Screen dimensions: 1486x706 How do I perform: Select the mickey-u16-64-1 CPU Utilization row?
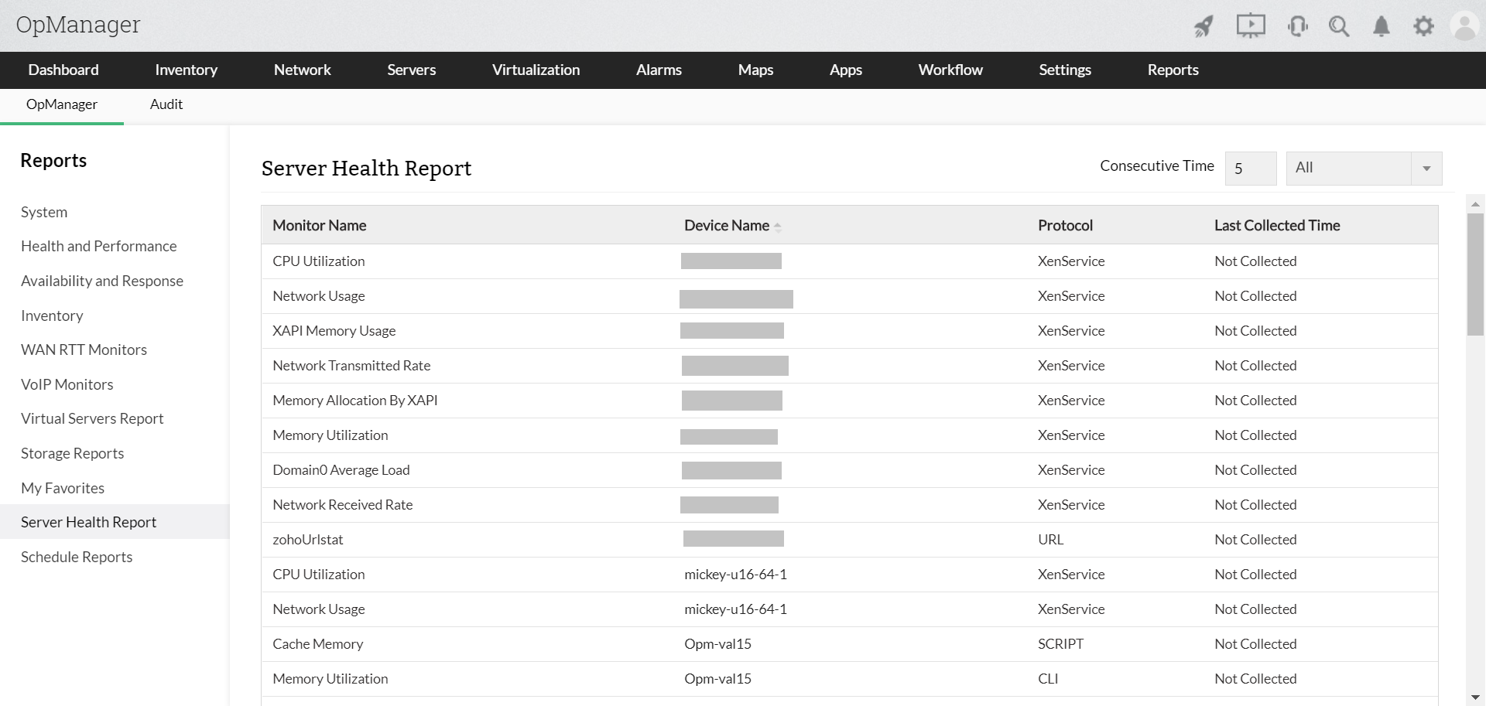tap(697, 574)
